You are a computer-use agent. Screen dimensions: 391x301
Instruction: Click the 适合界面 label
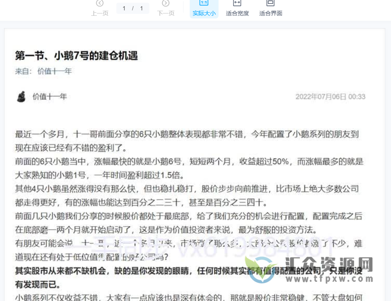click(x=271, y=13)
